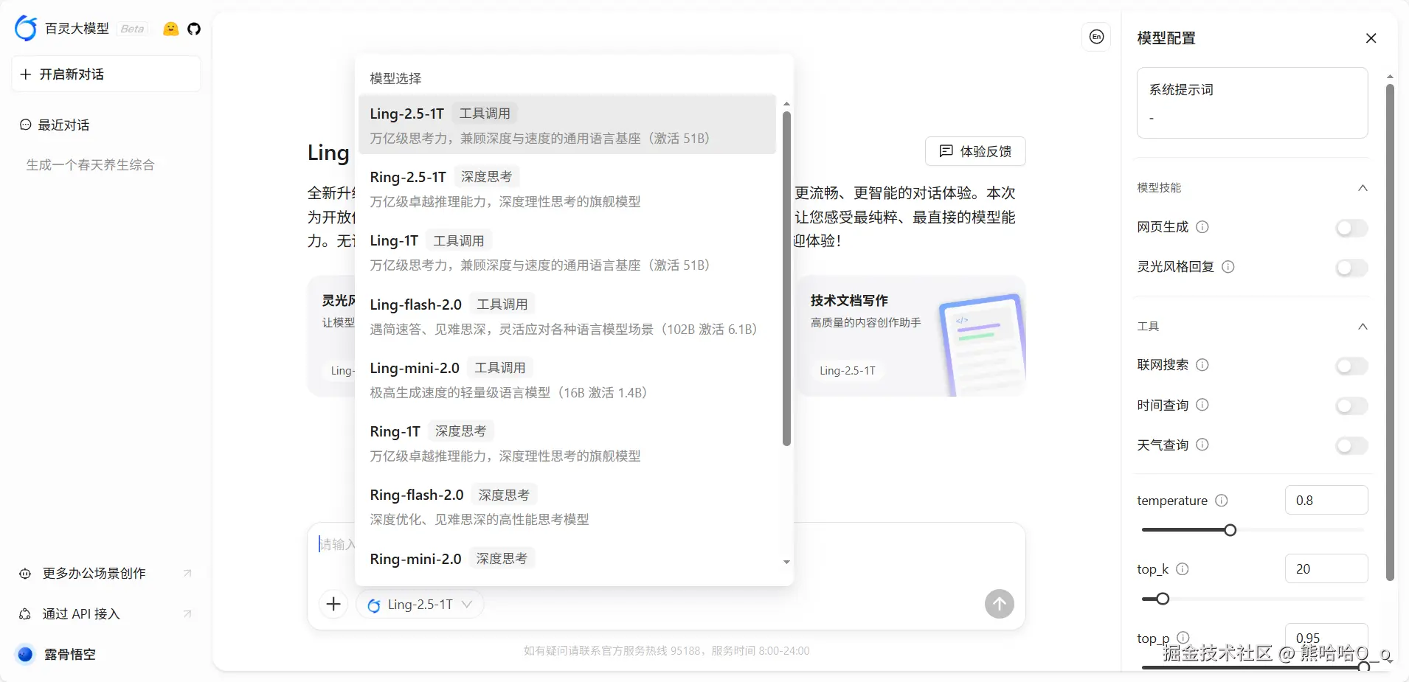1409x682 pixels.
Task: Open external arrow for 通过 API 接入
Action: tap(187, 614)
